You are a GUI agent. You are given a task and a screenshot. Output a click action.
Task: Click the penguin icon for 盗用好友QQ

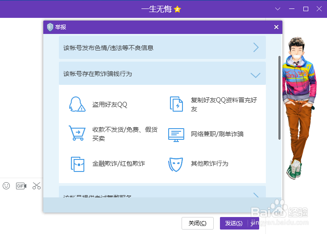coord(77,104)
